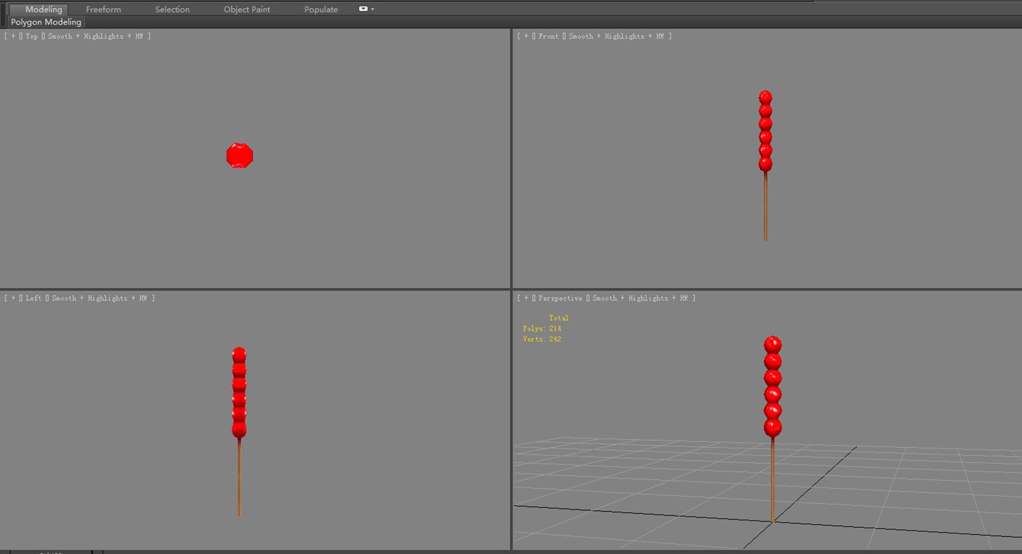Select the bottom red ball in Perspective viewport
The width and height of the screenshot is (1022, 554).
pos(773,427)
